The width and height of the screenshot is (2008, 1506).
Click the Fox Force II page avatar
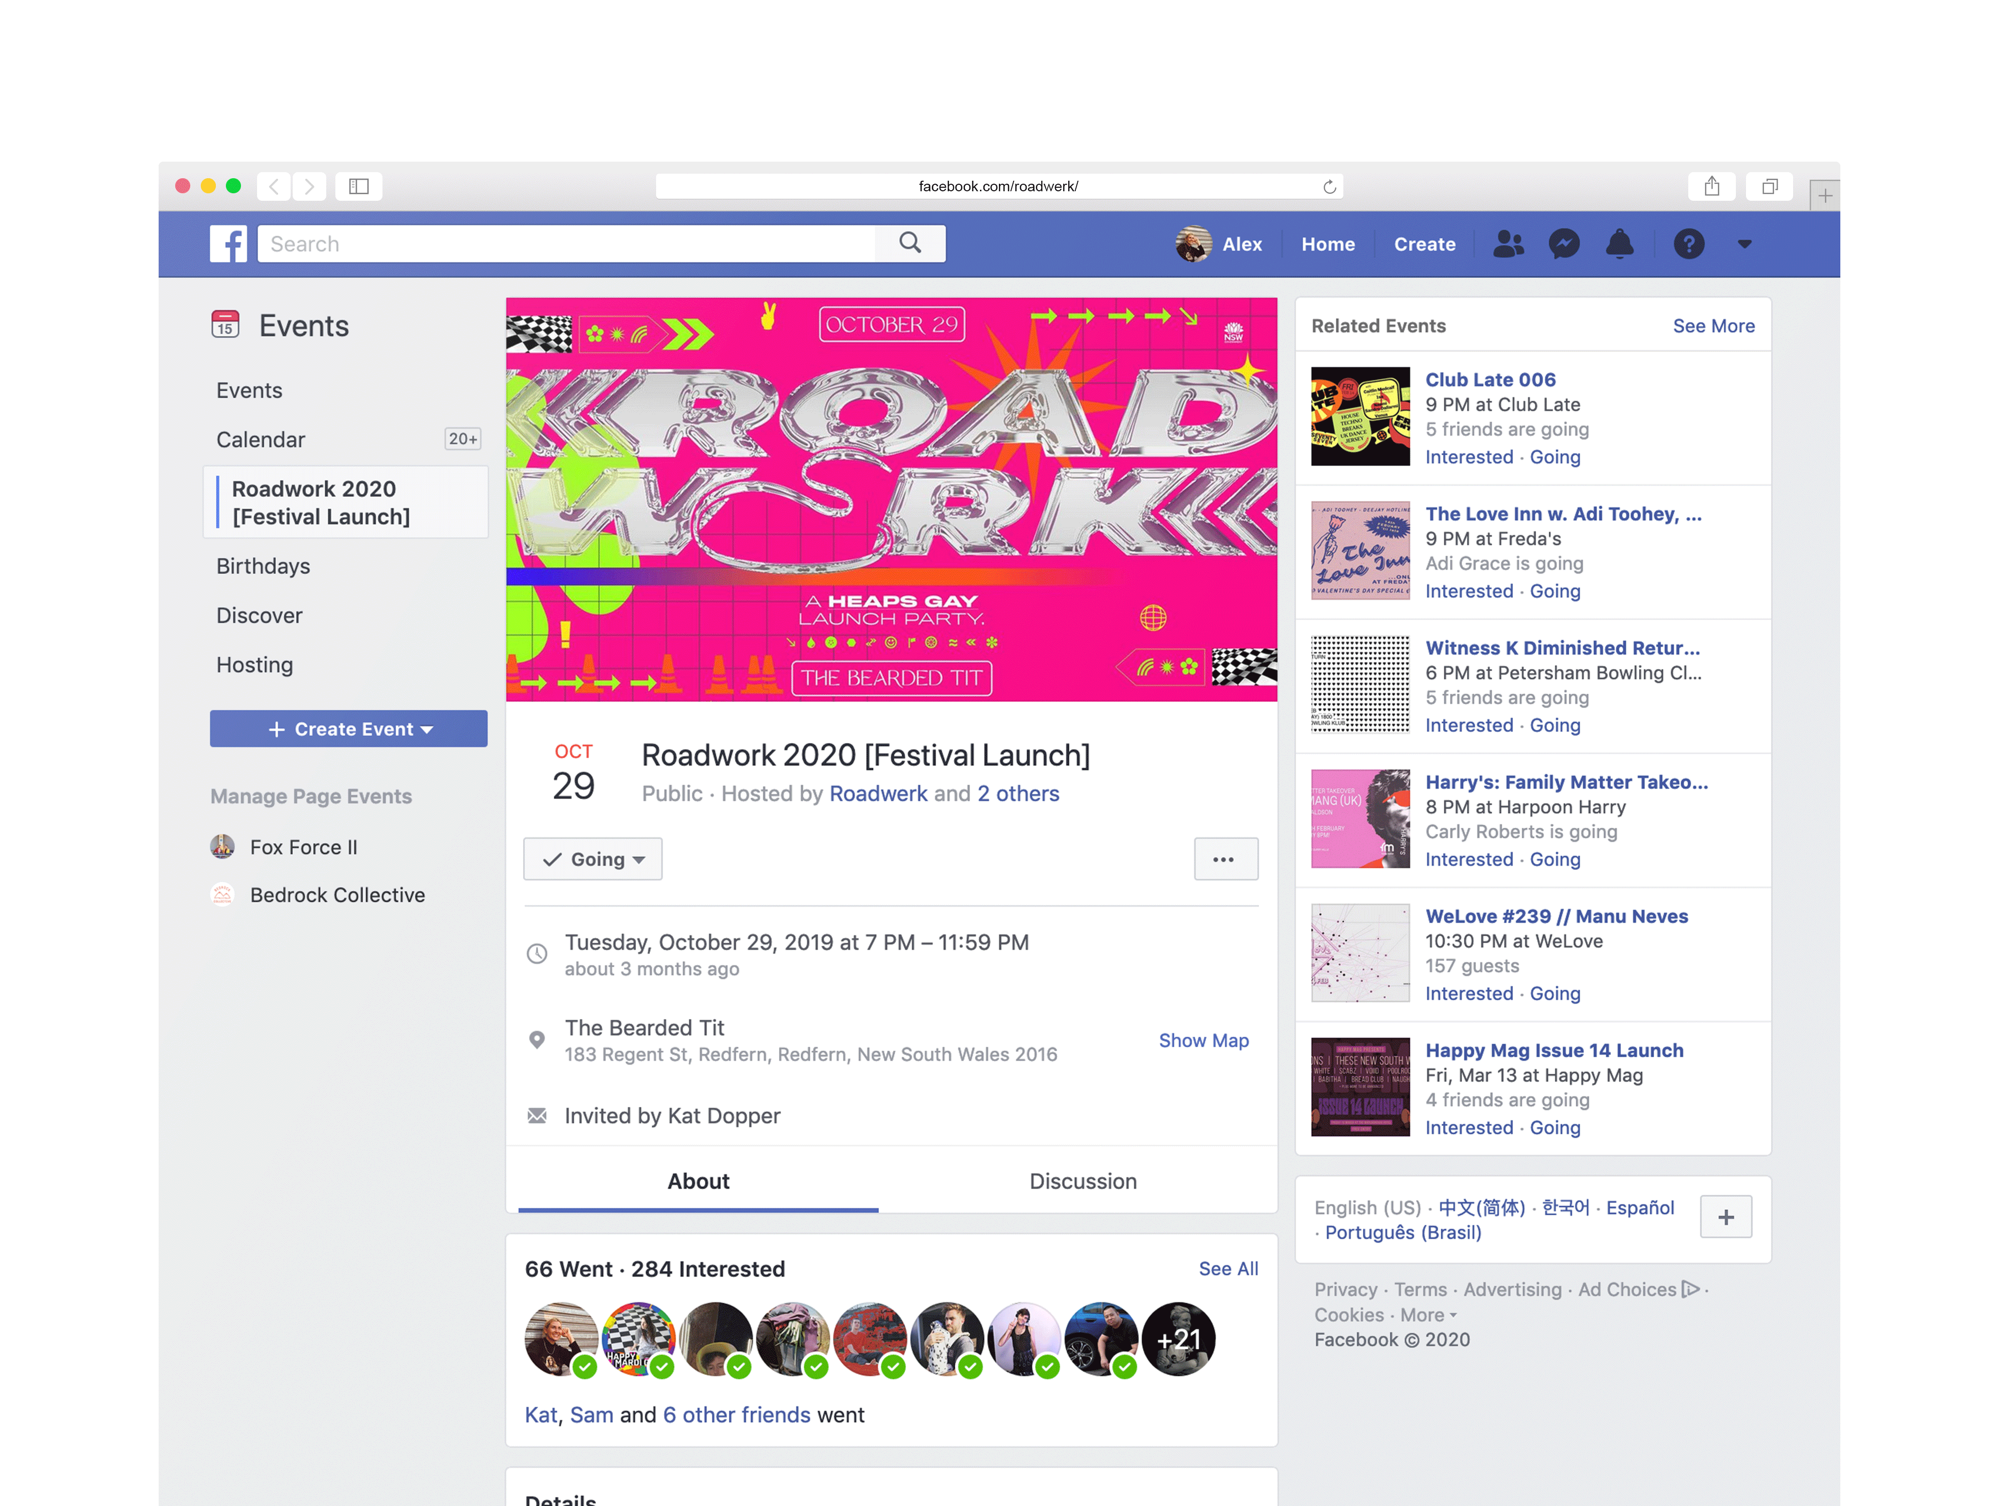coord(222,846)
